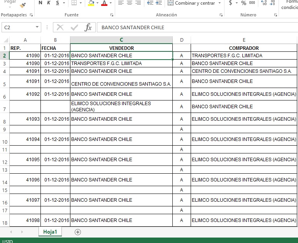Apply percent style

pyautogui.click(x=244, y=3)
